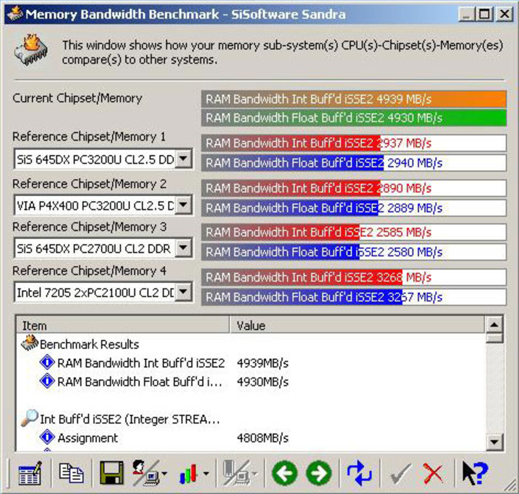Click the floppy disk save icon
Image resolution: width=519 pixels, height=494 pixels.
click(111, 473)
